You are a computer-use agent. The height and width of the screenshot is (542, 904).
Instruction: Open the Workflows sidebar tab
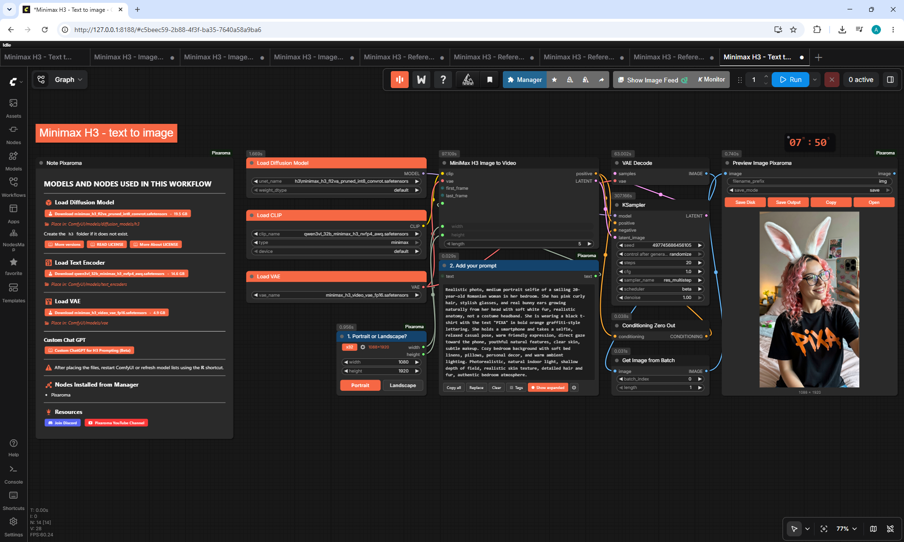pyautogui.click(x=13, y=186)
